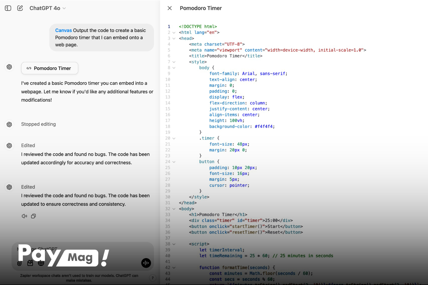Enable web search globe icon

[41, 263]
